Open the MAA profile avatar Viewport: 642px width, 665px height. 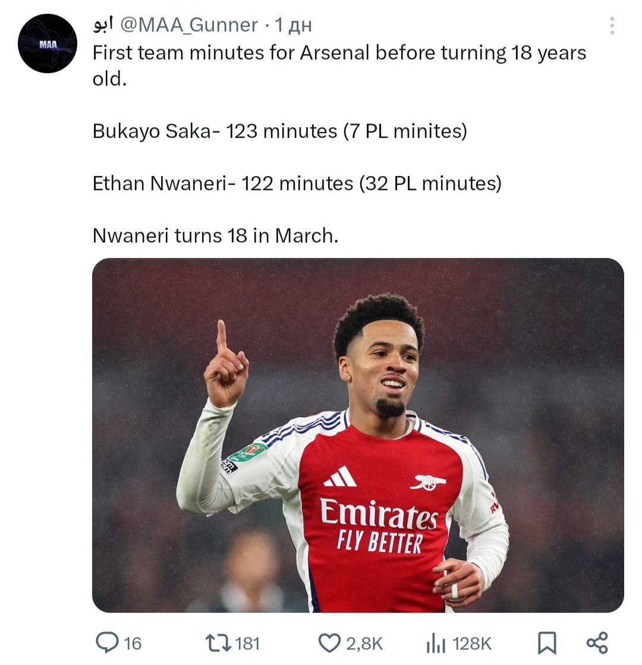48,43
